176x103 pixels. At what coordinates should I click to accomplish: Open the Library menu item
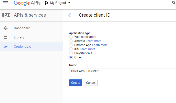click(x=19, y=37)
